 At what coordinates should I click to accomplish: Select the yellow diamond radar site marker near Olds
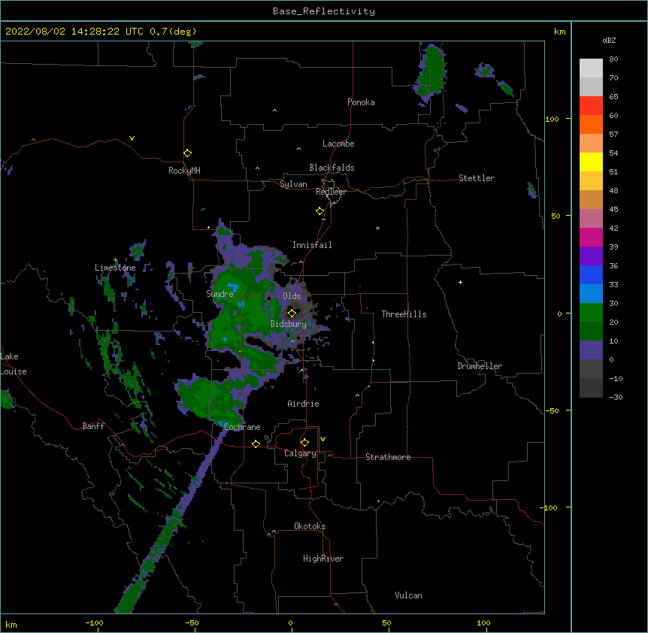[x=292, y=313]
